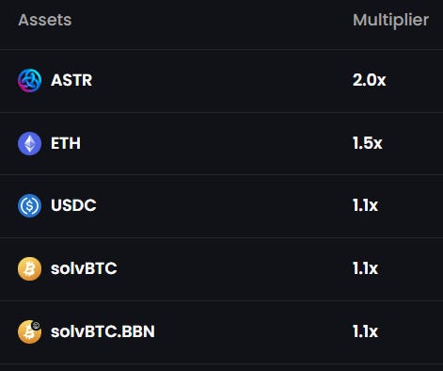
Task: Select the USDC asset name
Action: 73,205
